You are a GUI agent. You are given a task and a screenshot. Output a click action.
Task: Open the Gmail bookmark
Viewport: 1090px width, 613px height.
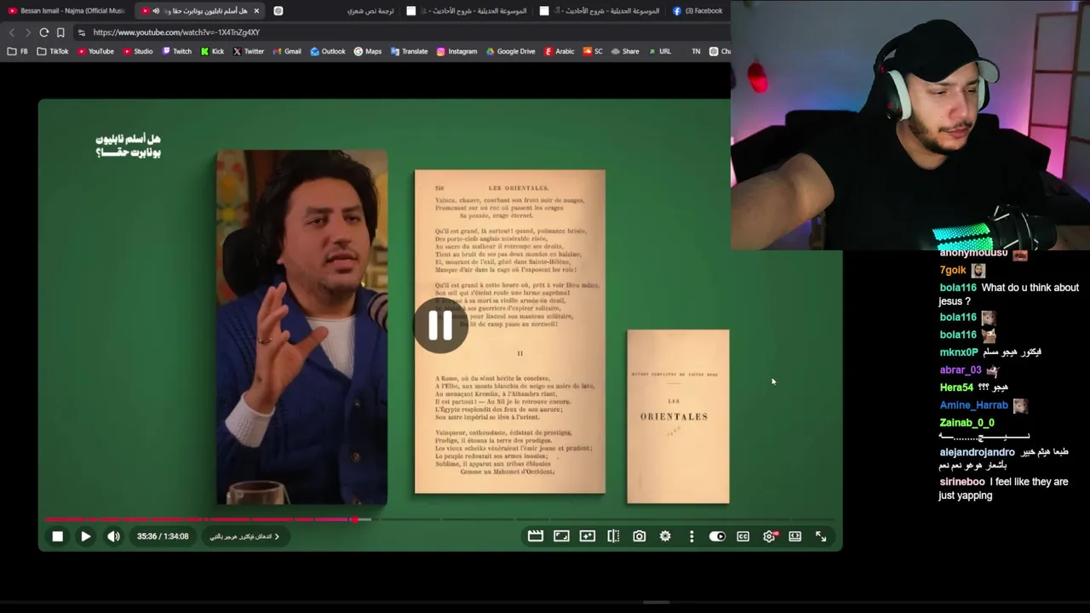[287, 51]
